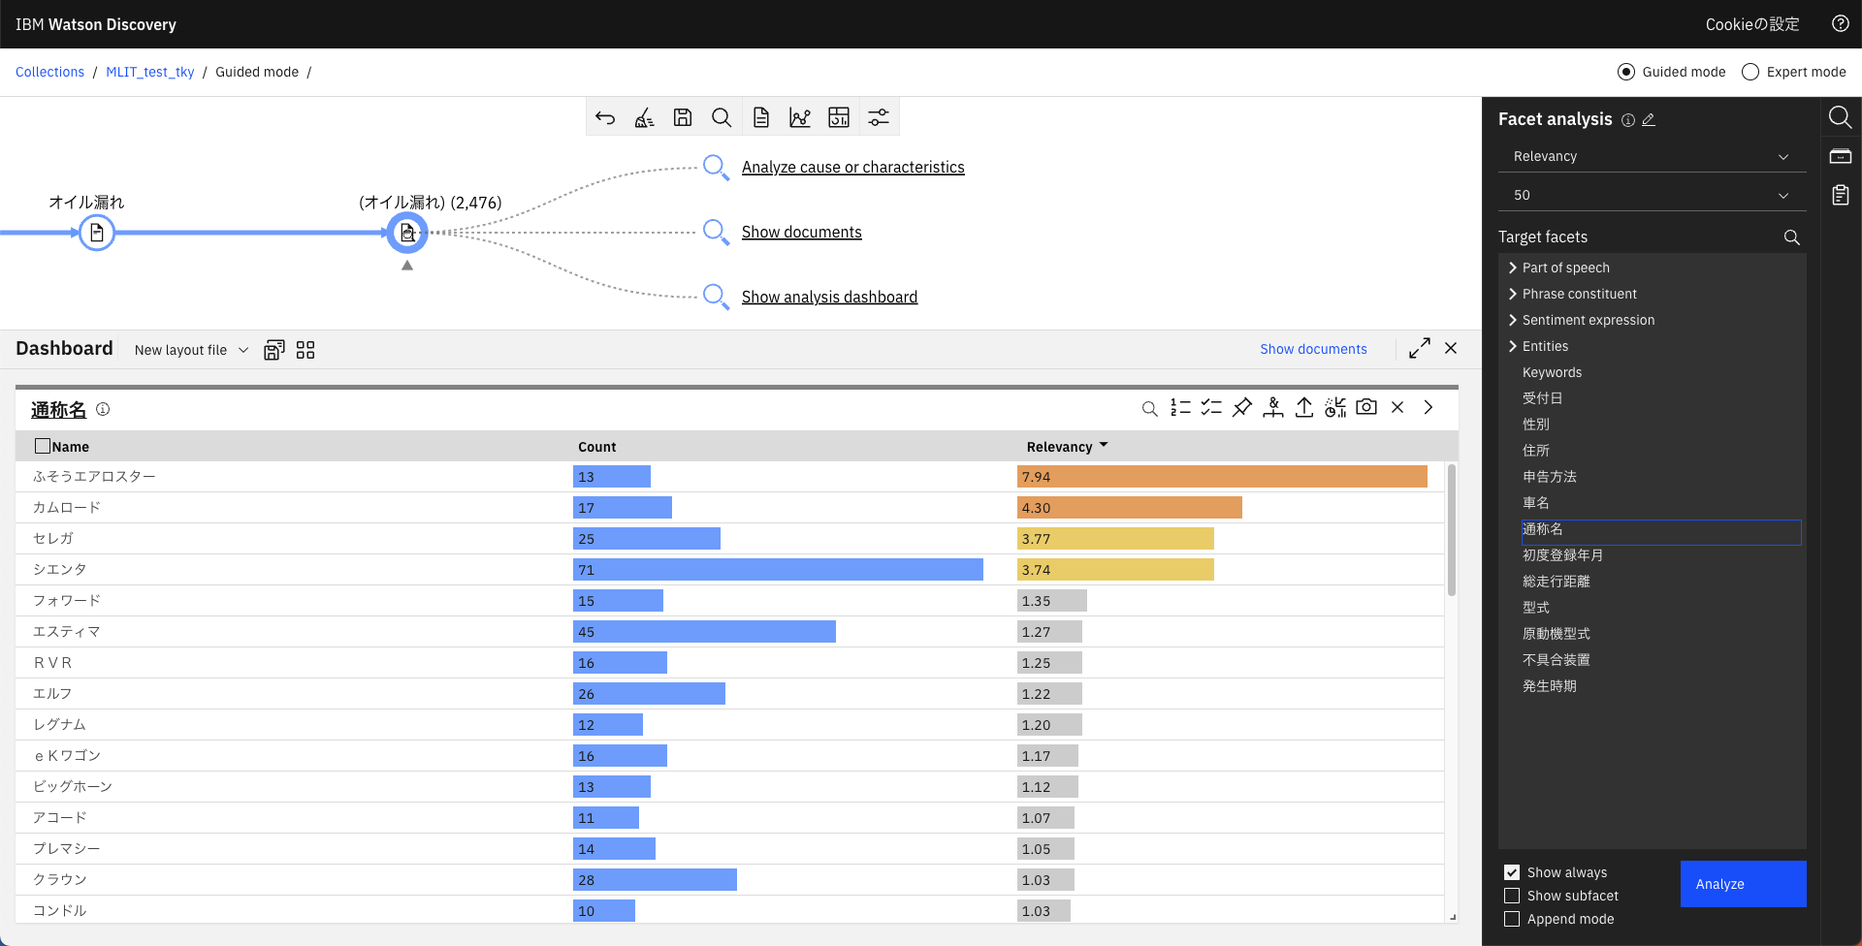The height and width of the screenshot is (946, 1862).
Task: Expand the Entities facet group
Action: click(x=1513, y=346)
